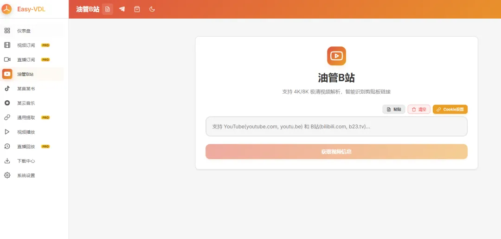Click the large play icon above 油管B站 title
The height and width of the screenshot is (239, 501).
click(x=336, y=56)
